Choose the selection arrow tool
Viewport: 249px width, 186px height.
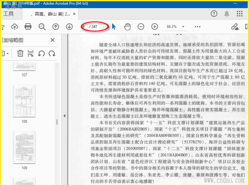(x=114, y=27)
